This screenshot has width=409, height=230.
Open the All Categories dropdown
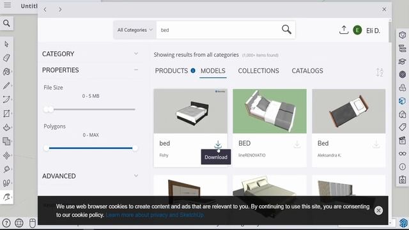(x=135, y=30)
